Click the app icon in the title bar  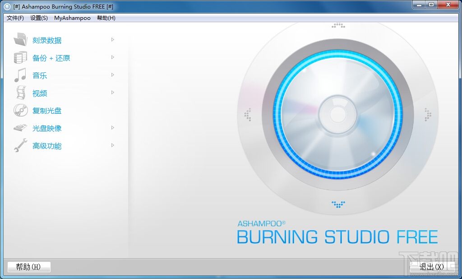click(7, 6)
